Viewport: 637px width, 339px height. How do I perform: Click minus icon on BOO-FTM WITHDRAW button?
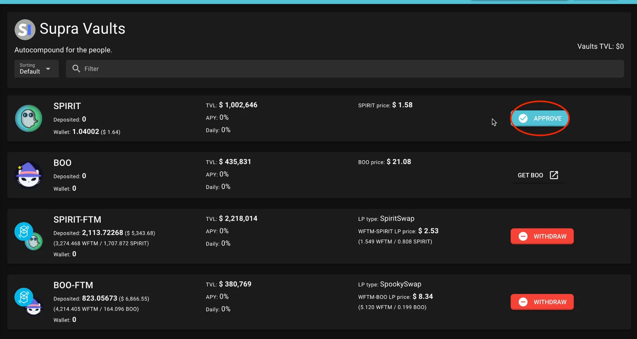(x=523, y=302)
